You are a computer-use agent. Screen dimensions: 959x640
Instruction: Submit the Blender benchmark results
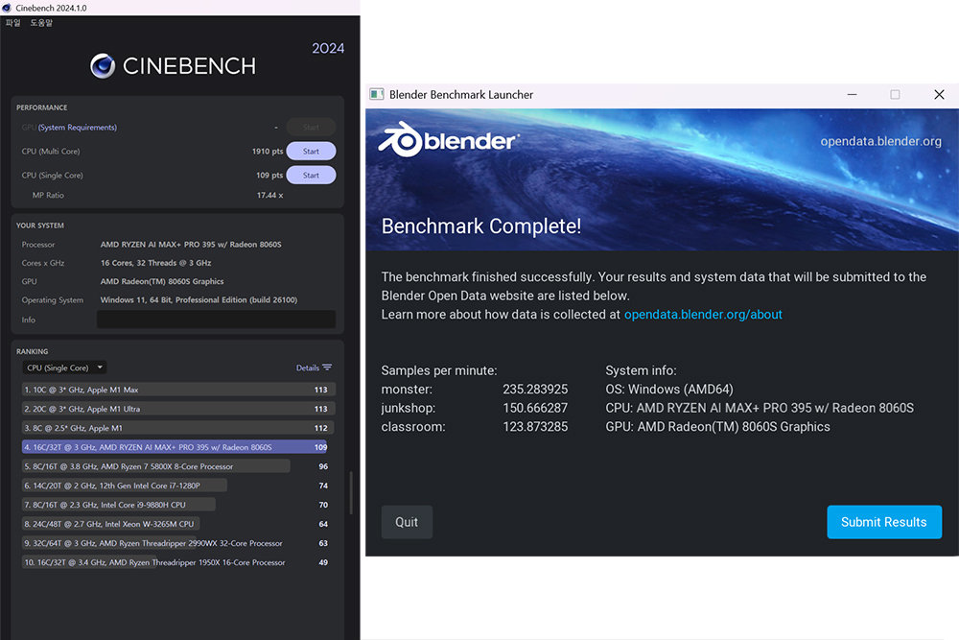coord(883,522)
